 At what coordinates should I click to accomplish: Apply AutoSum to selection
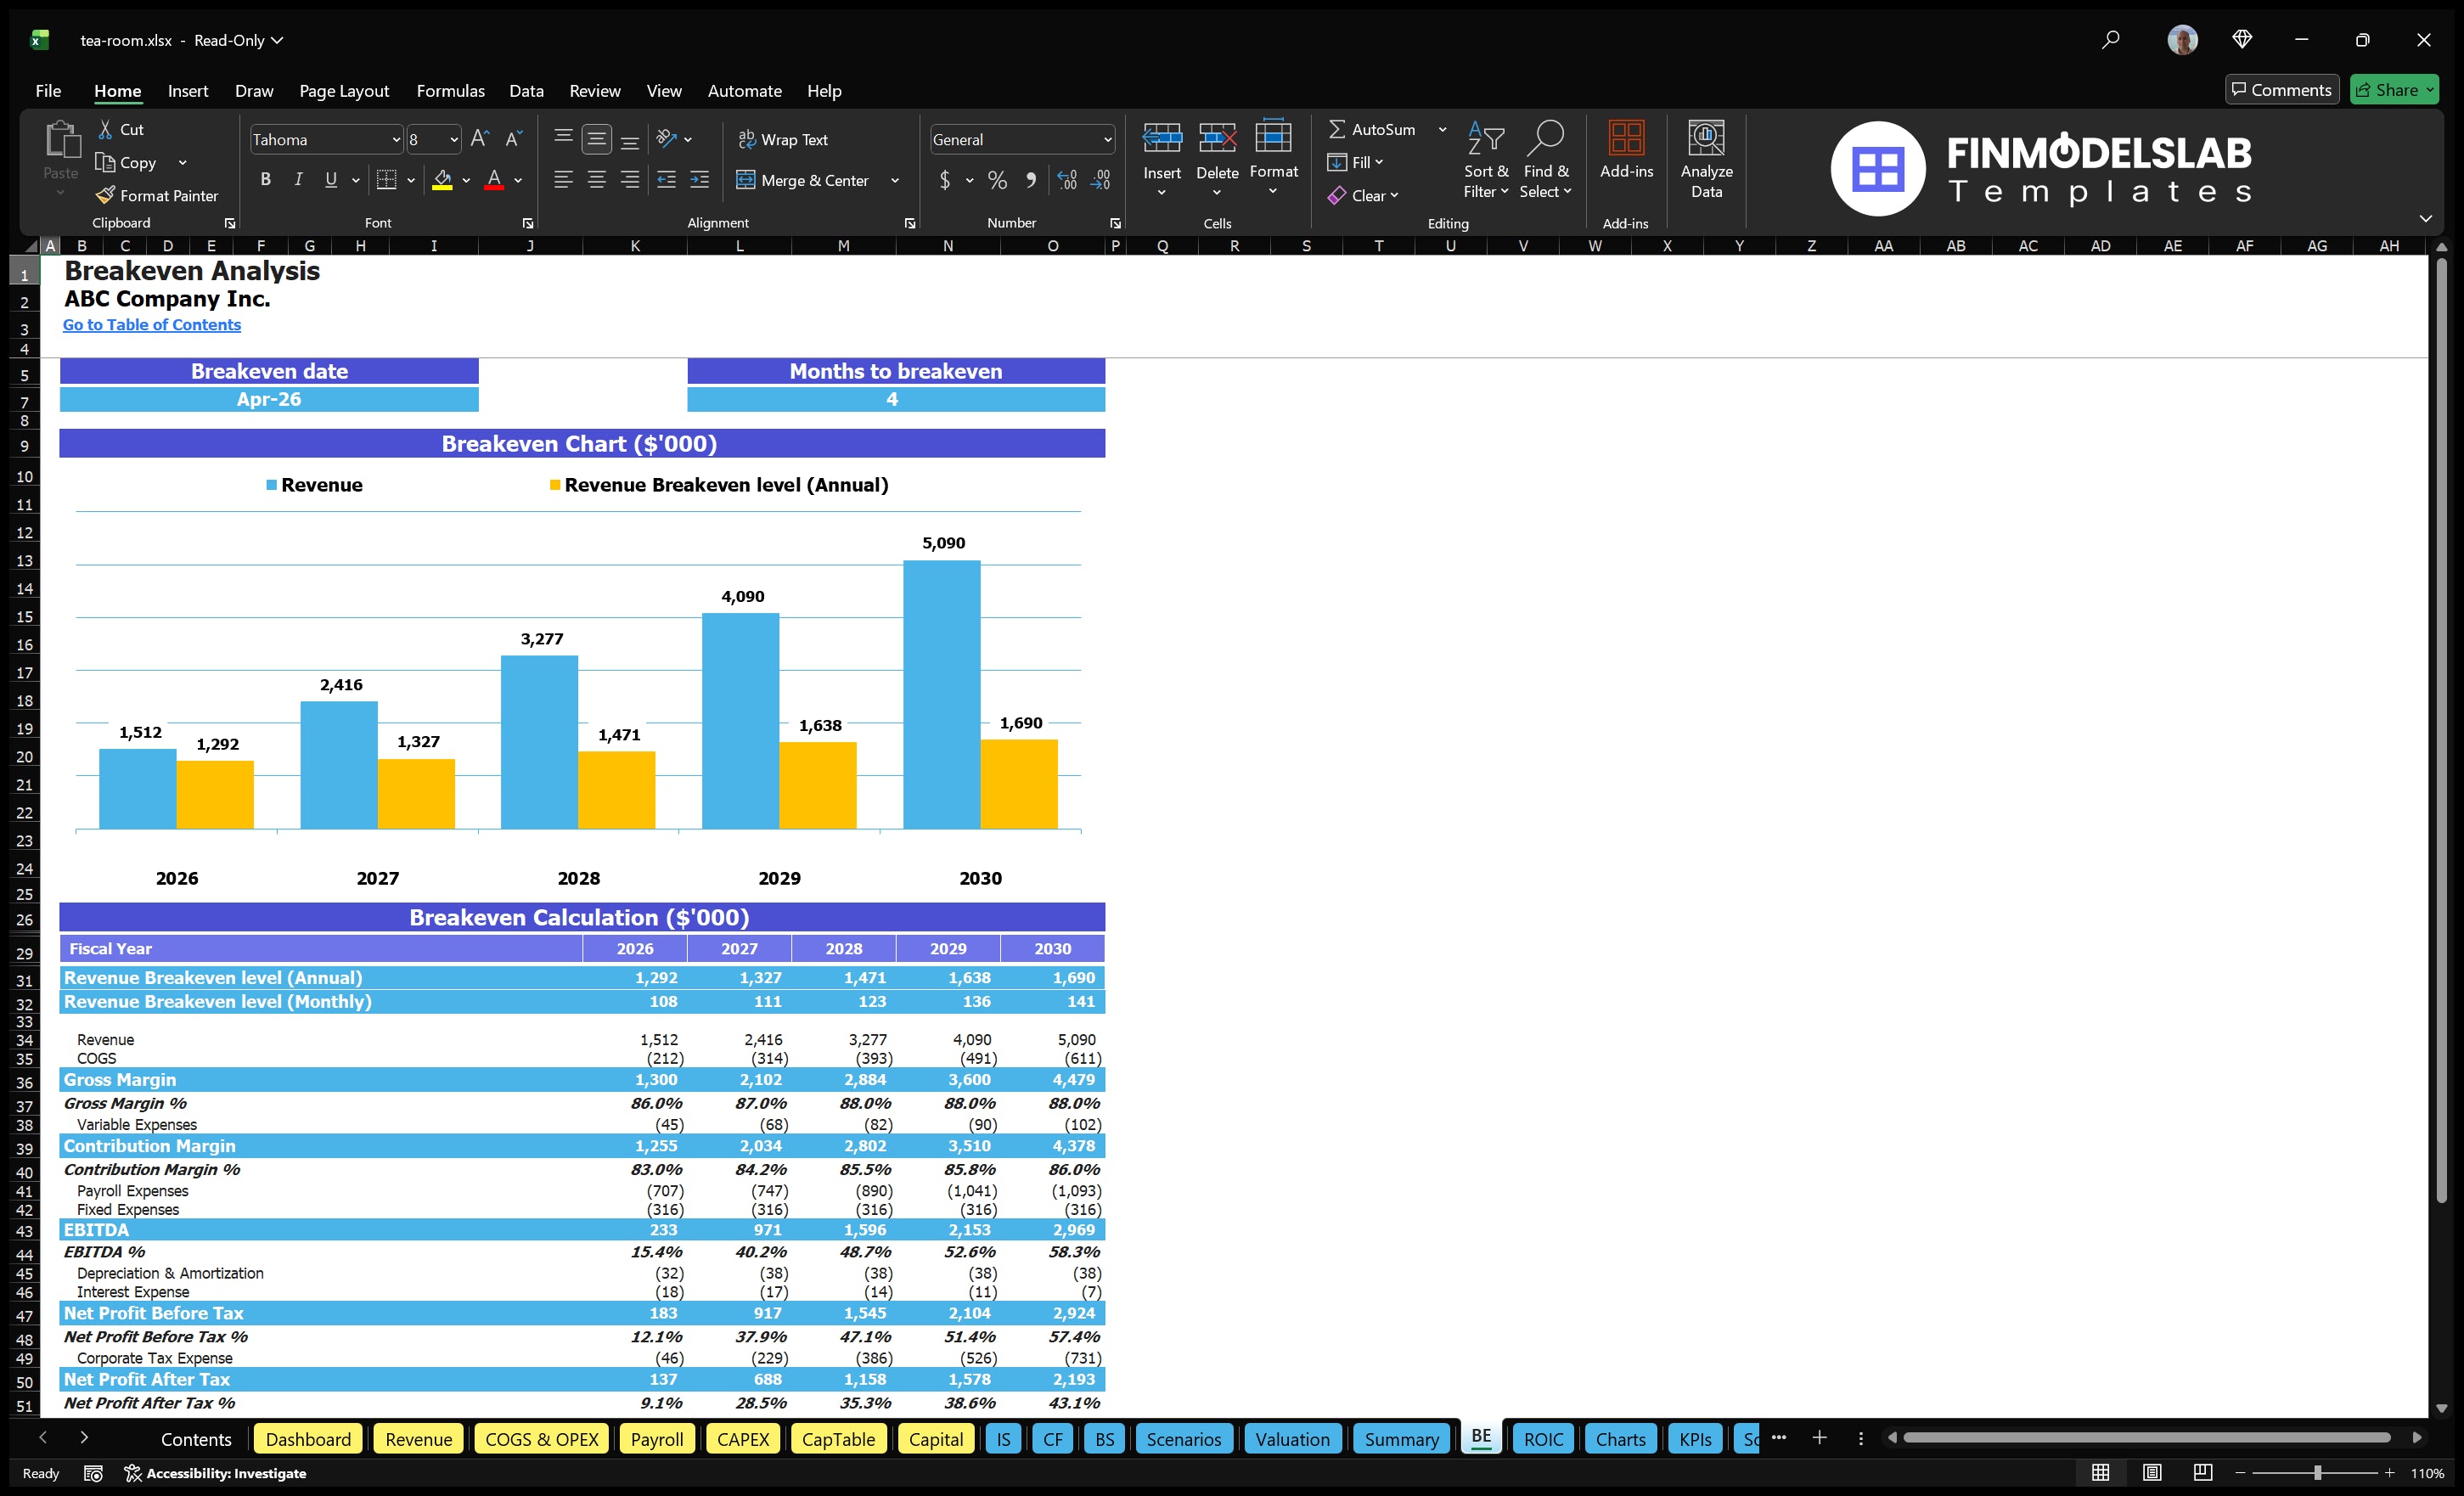(x=1377, y=128)
